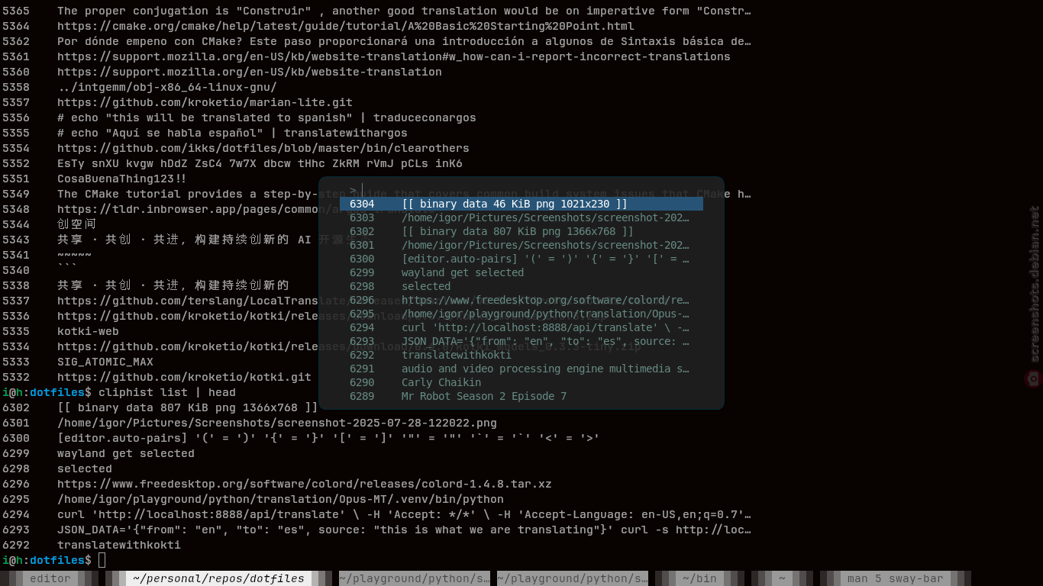Viewport: 1043px width, 586px height.
Task: Click the terminal cursor at the last prompt
Action: point(102,560)
